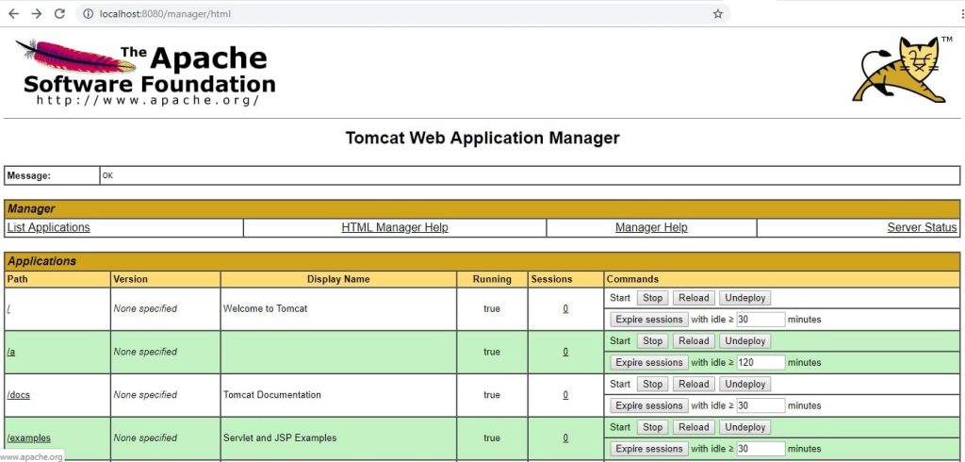View site info icon beside the URL

click(88, 13)
